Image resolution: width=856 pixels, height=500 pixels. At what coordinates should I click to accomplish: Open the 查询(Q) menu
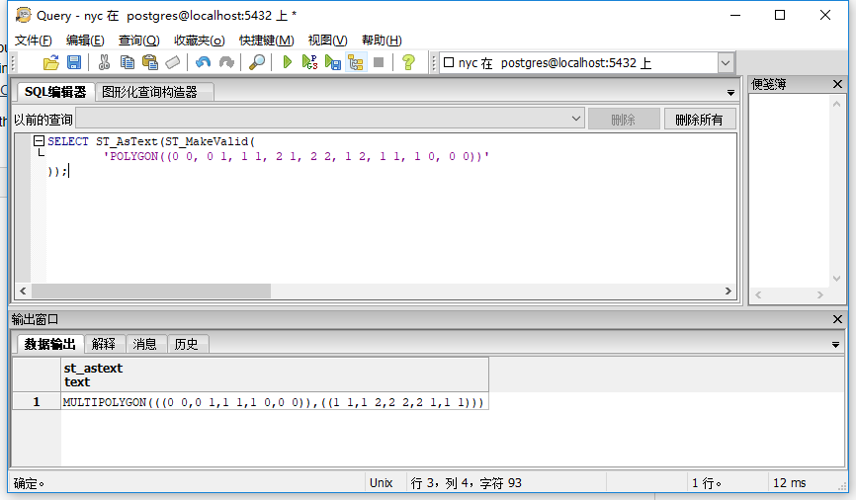[x=139, y=41]
